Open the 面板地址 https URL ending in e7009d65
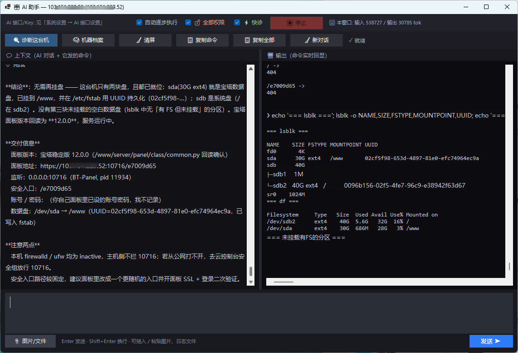This screenshot has height=353, width=518. tap(98, 166)
